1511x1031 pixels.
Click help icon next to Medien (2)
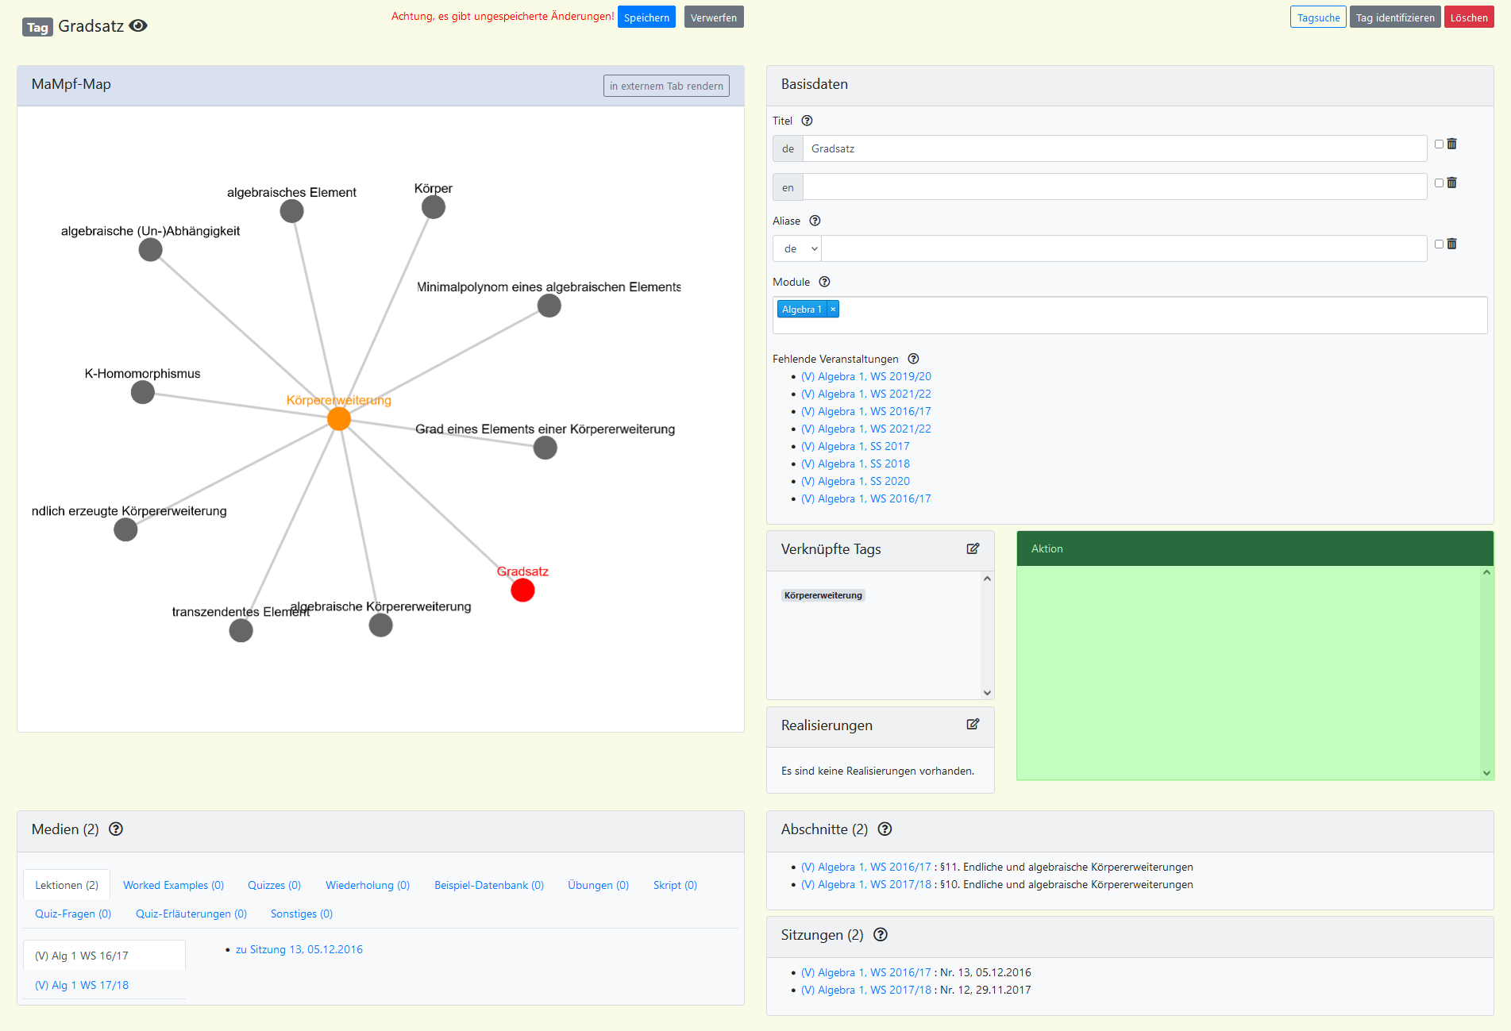(x=116, y=829)
